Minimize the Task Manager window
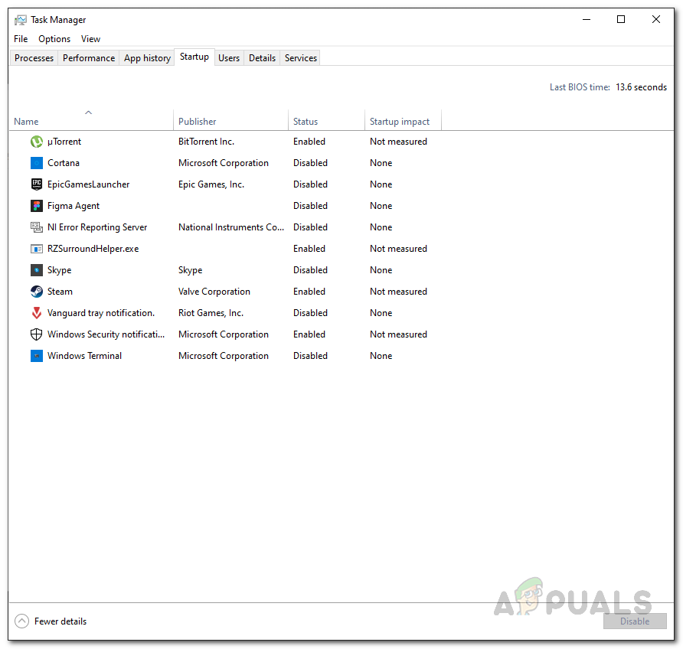The height and width of the screenshot is (649, 683). pyautogui.click(x=587, y=19)
